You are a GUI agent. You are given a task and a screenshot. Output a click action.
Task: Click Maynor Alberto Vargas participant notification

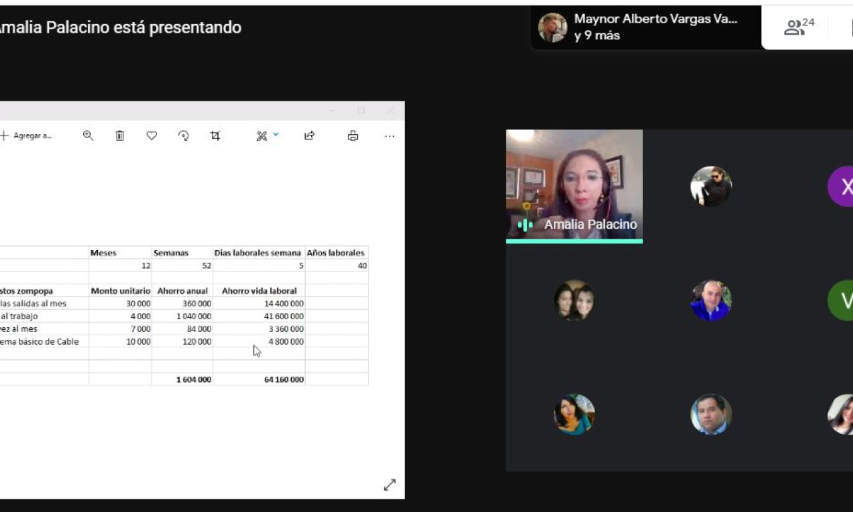click(645, 27)
